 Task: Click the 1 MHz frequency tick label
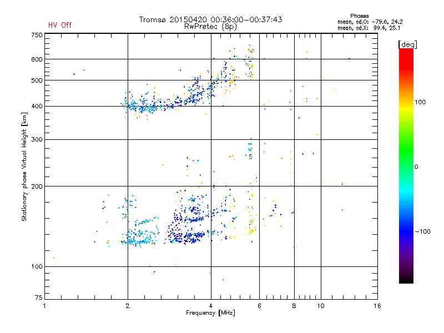coord(44,306)
